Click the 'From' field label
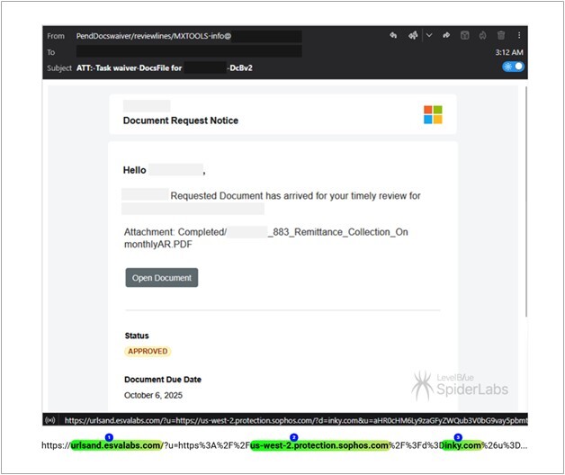The width and height of the screenshot is (565, 475). [x=56, y=36]
